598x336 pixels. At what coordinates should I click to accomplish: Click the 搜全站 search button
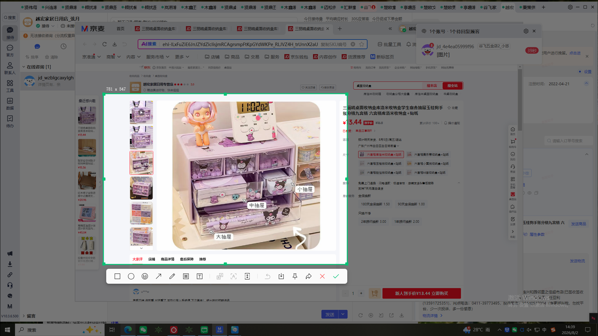[453, 86]
